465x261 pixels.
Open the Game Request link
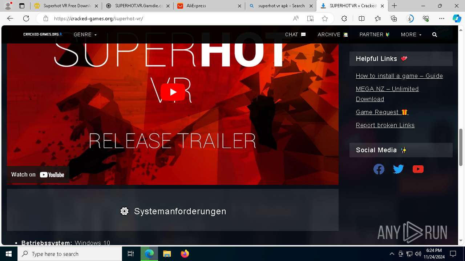click(382, 112)
